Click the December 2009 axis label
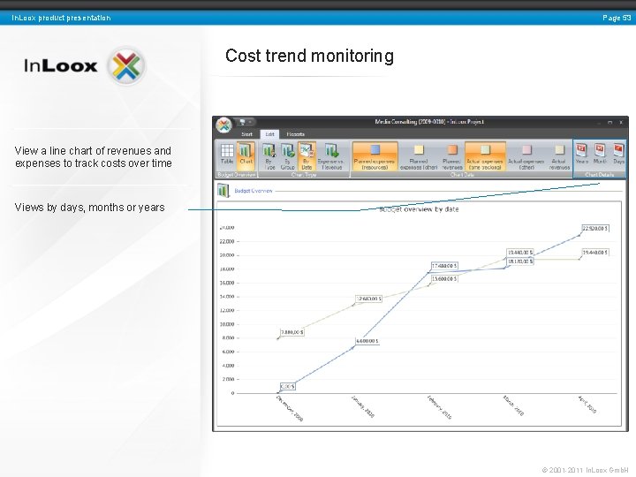The height and width of the screenshot is (477, 636). pos(289,408)
